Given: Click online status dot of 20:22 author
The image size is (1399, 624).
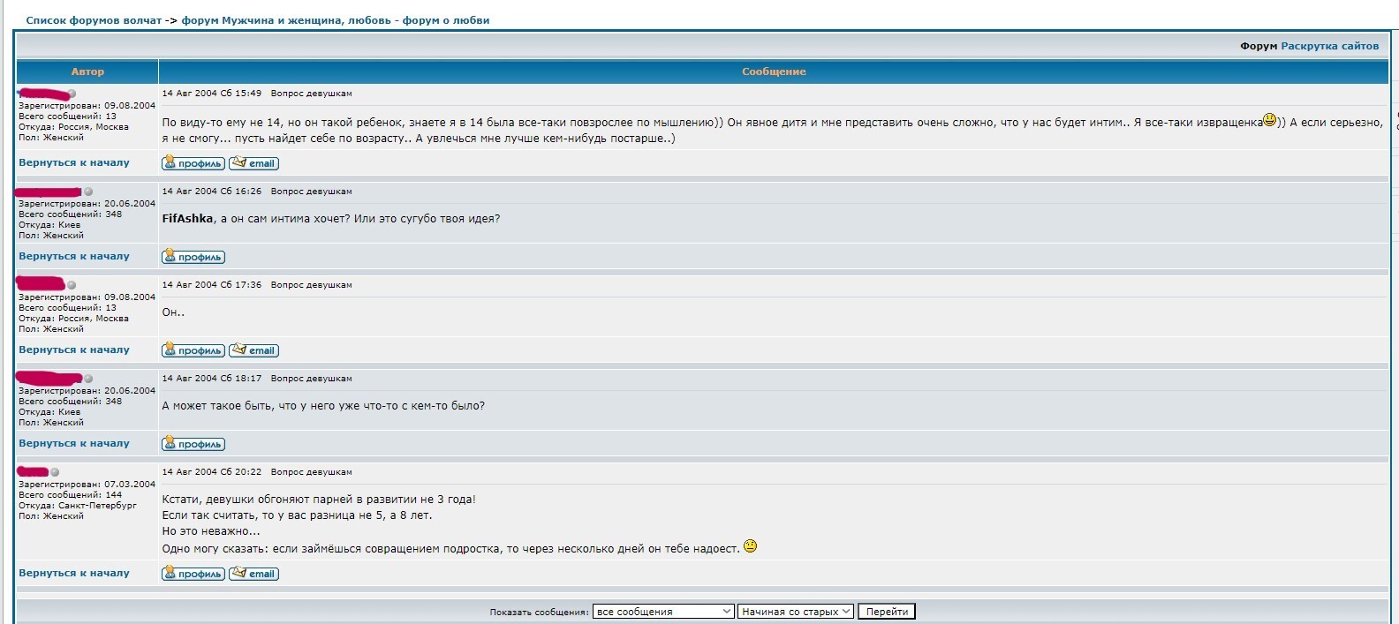Looking at the screenshot, I should coord(55,472).
